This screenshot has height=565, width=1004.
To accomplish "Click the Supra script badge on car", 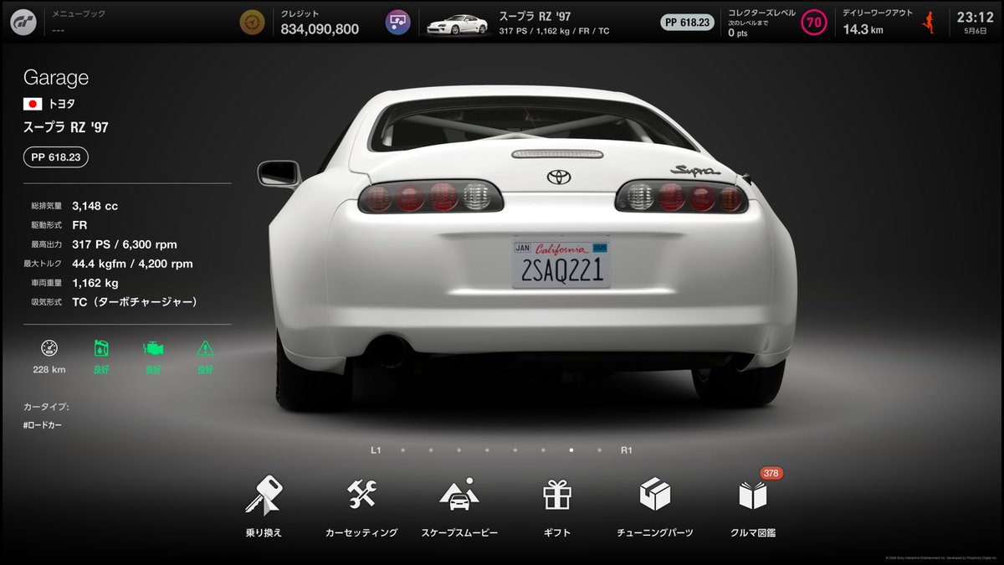I will (x=694, y=170).
